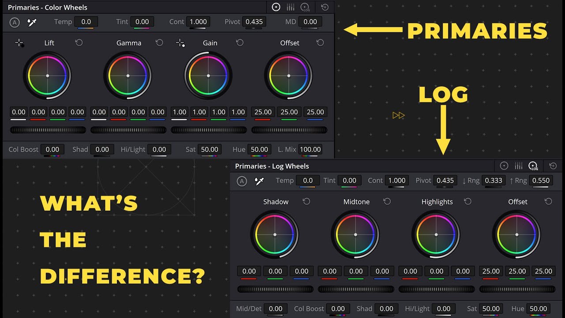Screen dimensions: 565x318
Task: Reset all grades in Color Wheels panel
Action: tap(325, 7)
